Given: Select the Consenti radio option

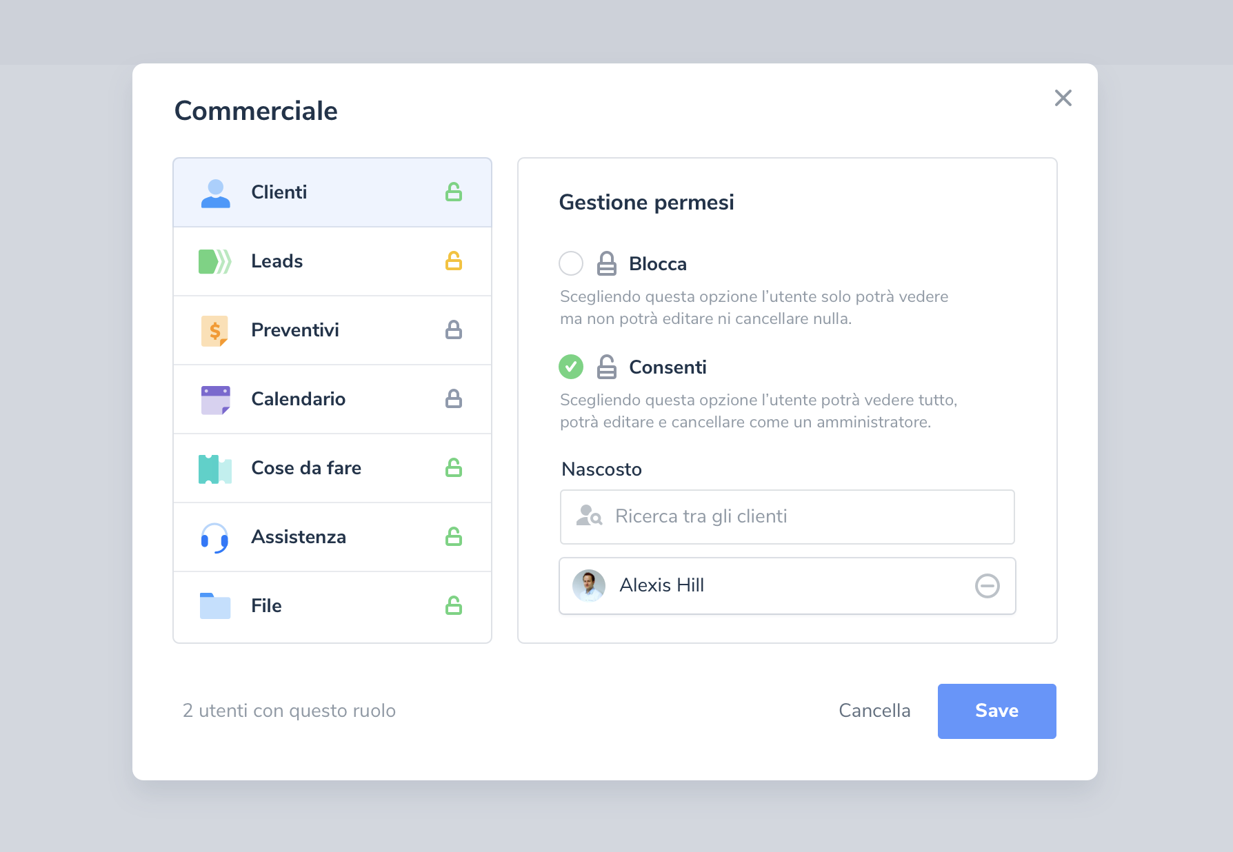Looking at the screenshot, I should click(571, 367).
